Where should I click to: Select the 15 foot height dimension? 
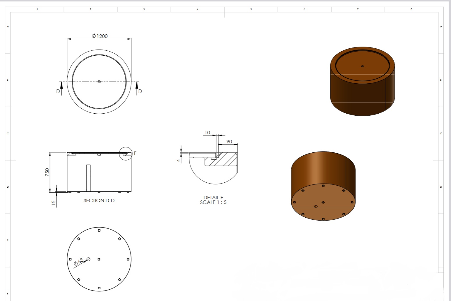tap(54, 203)
